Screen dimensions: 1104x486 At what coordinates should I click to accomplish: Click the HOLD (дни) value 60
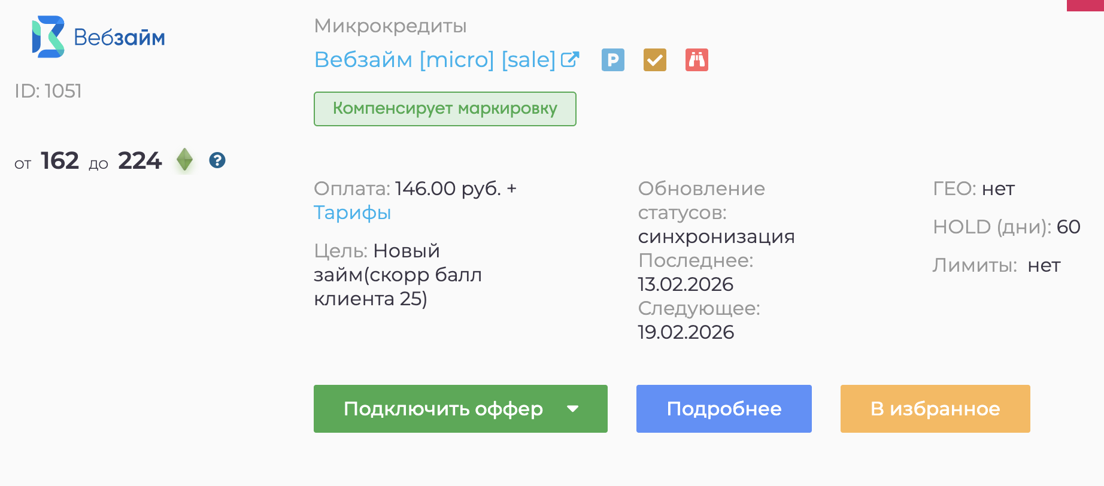point(1068,227)
